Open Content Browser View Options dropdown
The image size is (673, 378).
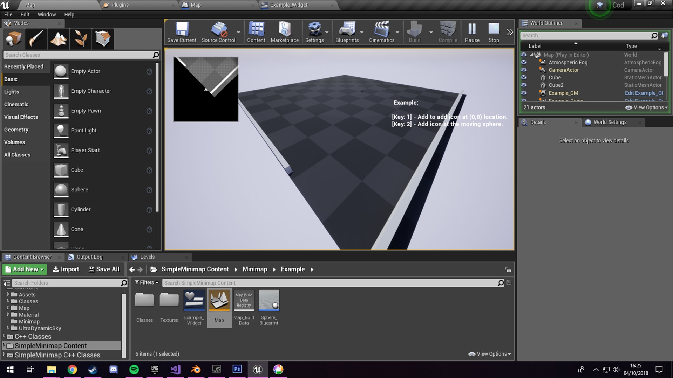tap(490, 354)
